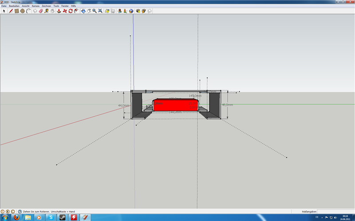The height and width of the screenshot is (221, 355).
Task: Click the status bar help question-mark icon
Action: 20,212
